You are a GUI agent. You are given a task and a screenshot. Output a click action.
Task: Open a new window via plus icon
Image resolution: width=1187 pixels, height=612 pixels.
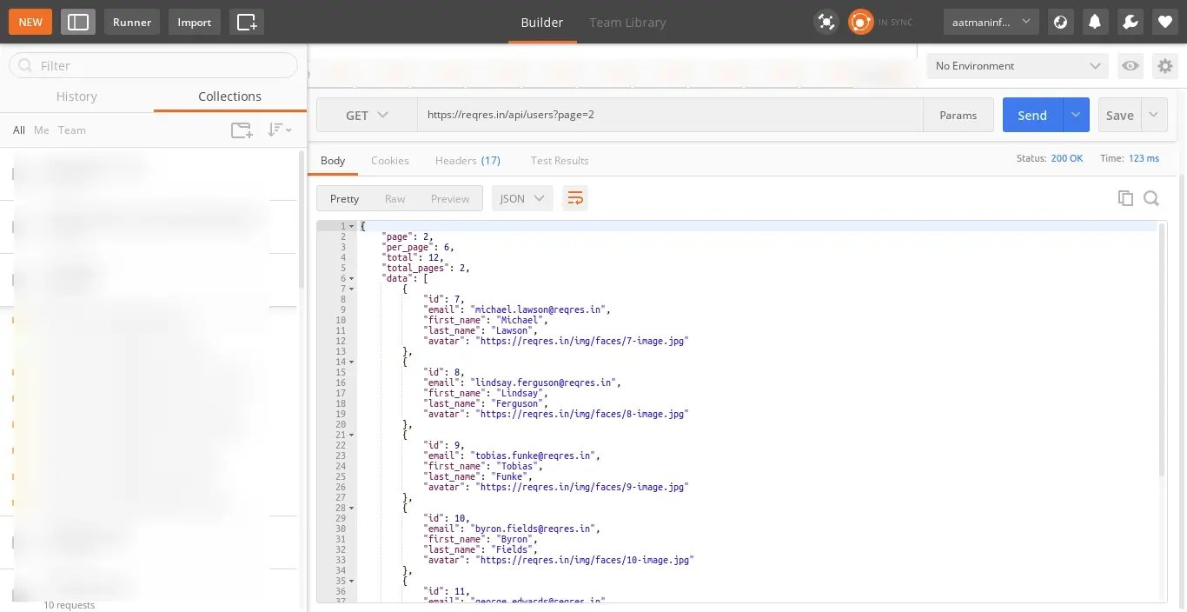pyautogui.click(x=247, y=22)
